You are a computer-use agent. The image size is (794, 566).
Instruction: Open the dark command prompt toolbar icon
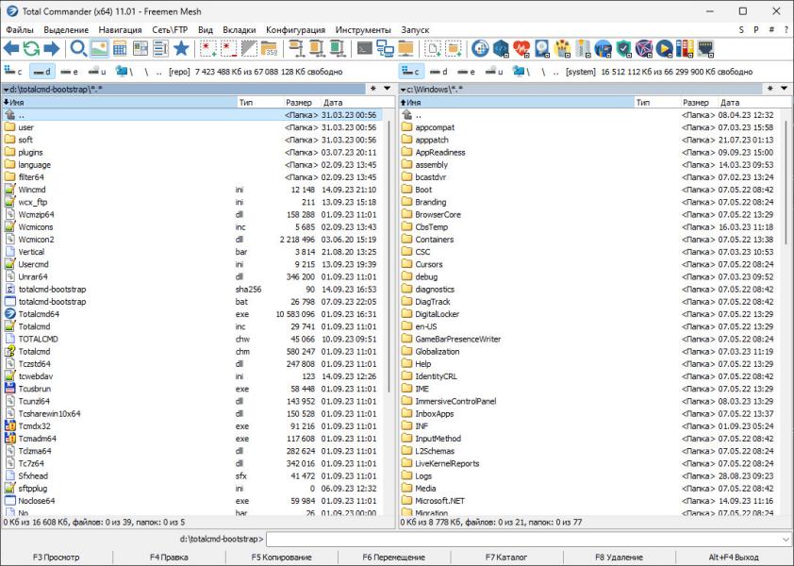pos(365,49)
